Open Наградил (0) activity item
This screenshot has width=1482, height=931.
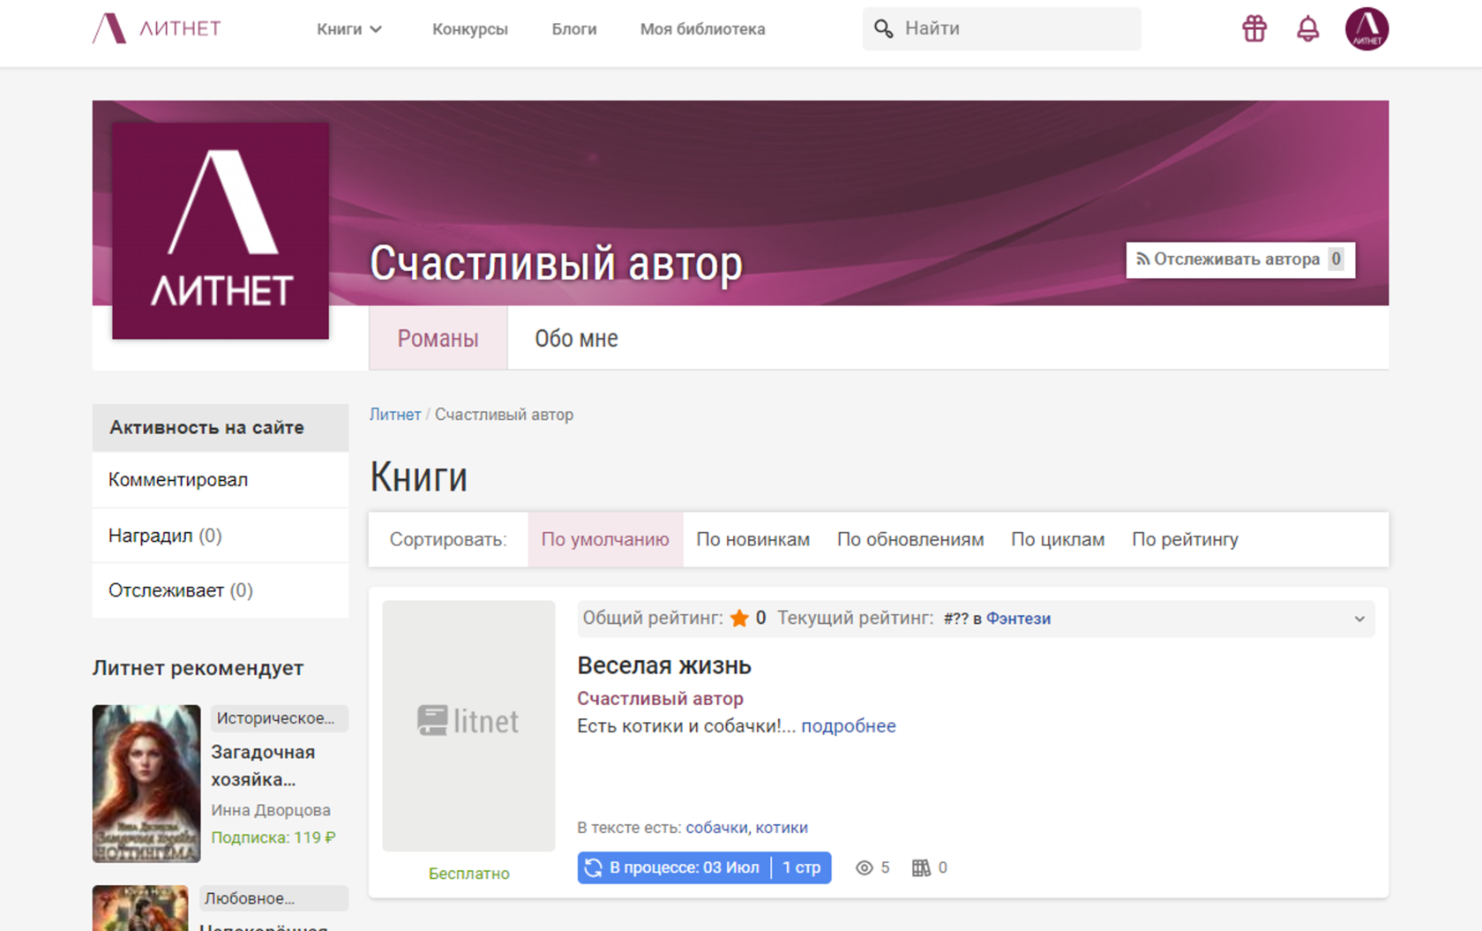221,536
